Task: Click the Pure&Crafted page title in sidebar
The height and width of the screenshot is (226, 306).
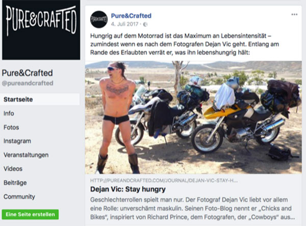Action: pos(28,73)
